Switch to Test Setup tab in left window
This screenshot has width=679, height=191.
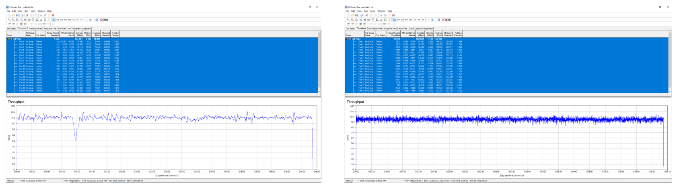[x=11, y=28]
